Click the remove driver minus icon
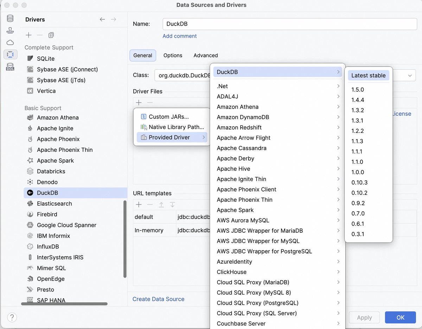The image size is (422, 329). (40, 35)
